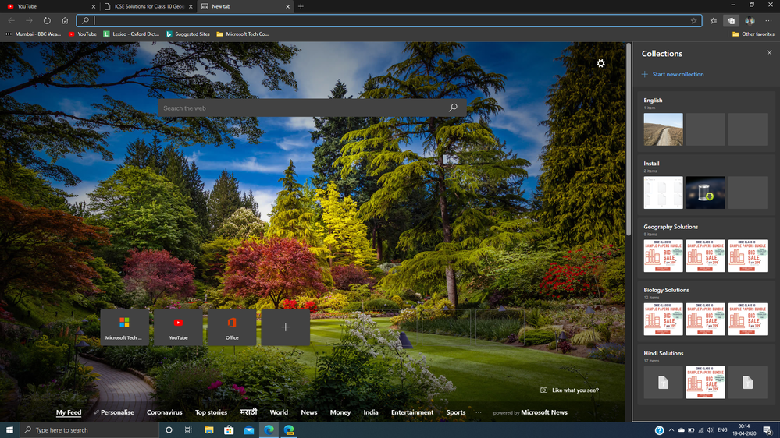Viewport: 780px width, 438px height.
Task: Close the Collections panel
Action: click(x=769, y=53)
